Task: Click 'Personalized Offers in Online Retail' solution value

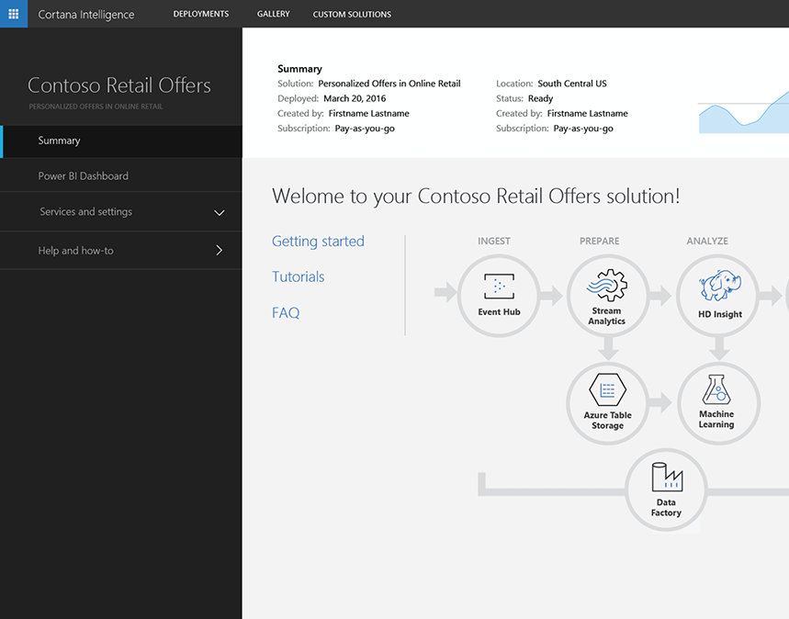Action: click(x=389, y=84)
